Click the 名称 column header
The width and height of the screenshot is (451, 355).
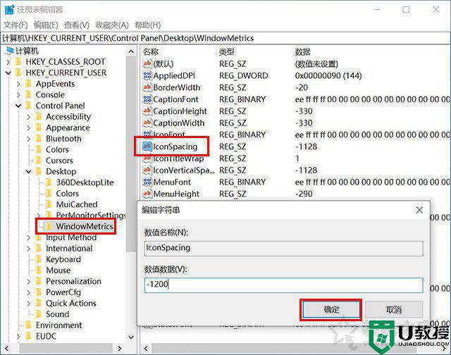tap(151, 52)
